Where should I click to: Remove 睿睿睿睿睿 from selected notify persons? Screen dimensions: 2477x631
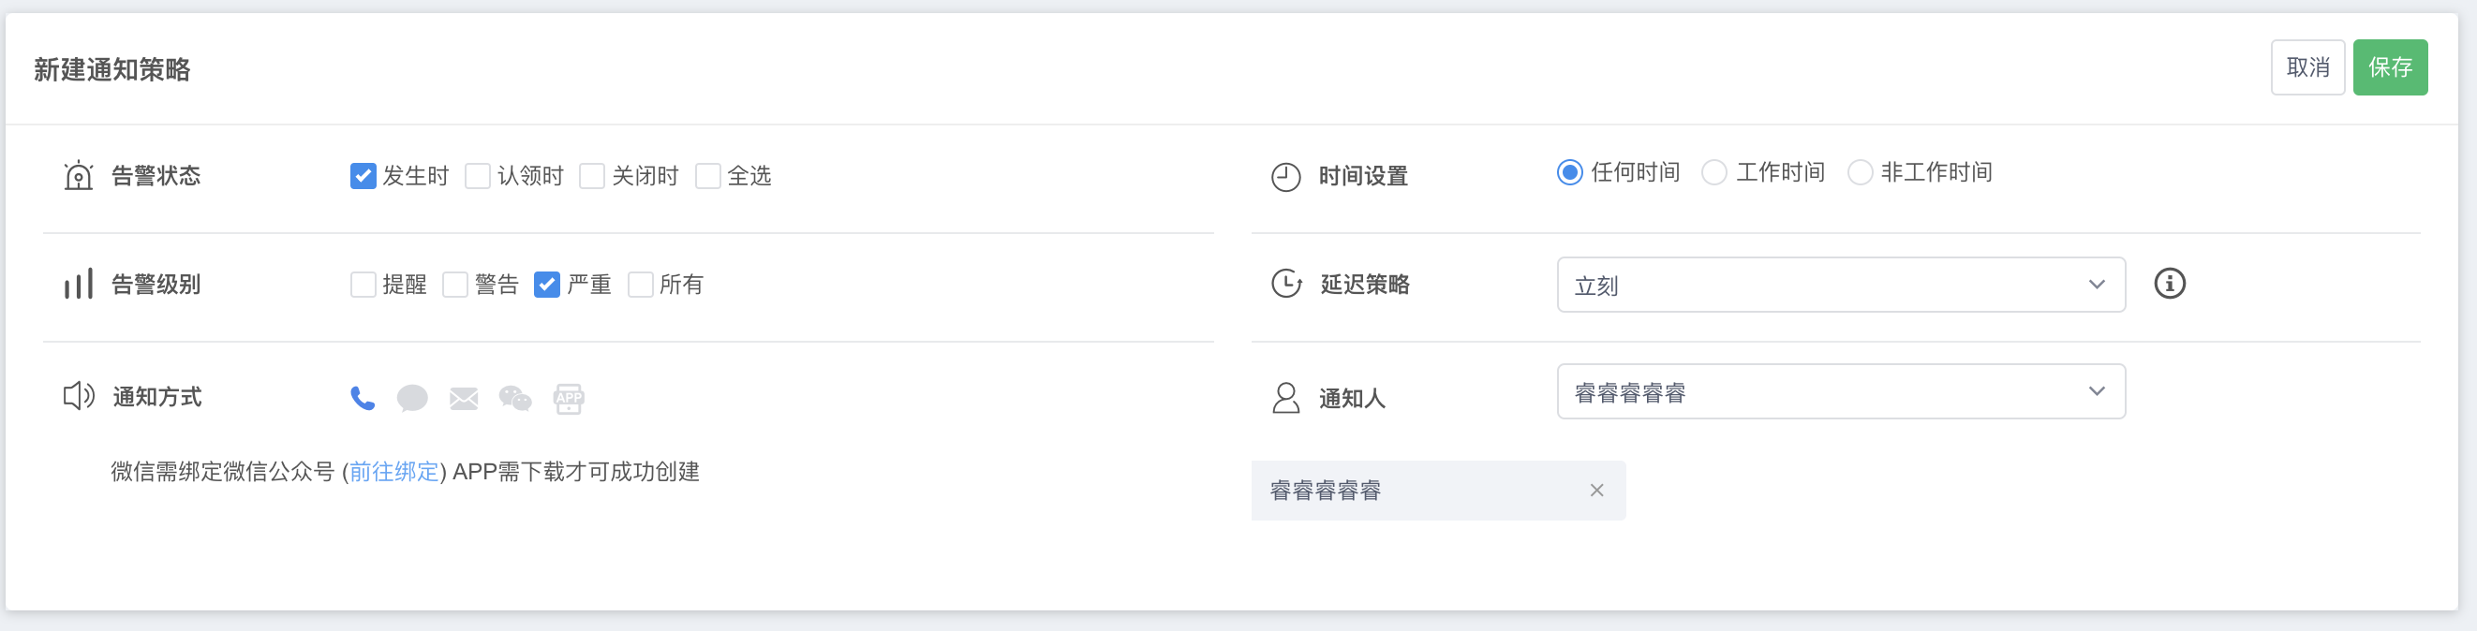point(1597,490)
